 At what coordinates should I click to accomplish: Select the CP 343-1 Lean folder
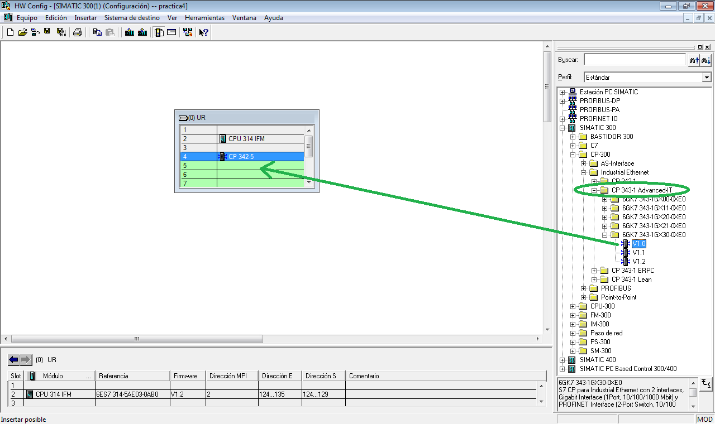click(631, 280)
